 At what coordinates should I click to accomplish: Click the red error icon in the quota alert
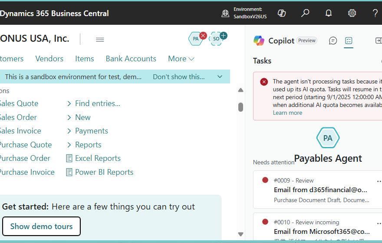(264, 82)
